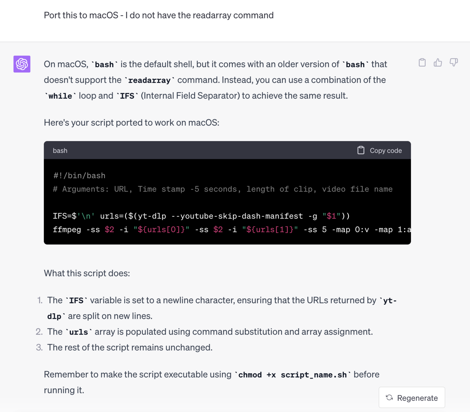Click the ChatGPT avatar logo
The height and width of the screenshot is (412, 470).
(22, 64)
